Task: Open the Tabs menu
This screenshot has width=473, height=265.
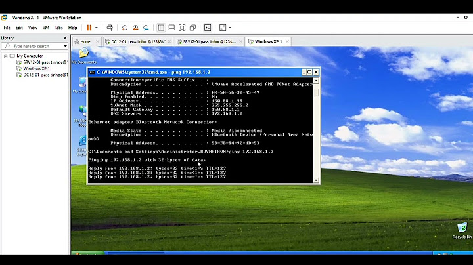Action: point(58,28)
